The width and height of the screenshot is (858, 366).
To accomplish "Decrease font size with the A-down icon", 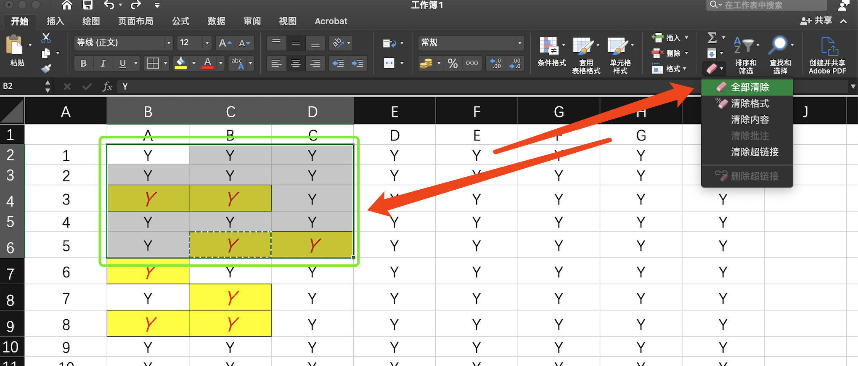I will 244,42.
